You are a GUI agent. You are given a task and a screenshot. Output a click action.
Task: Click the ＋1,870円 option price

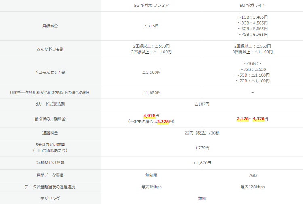[202, 163]
